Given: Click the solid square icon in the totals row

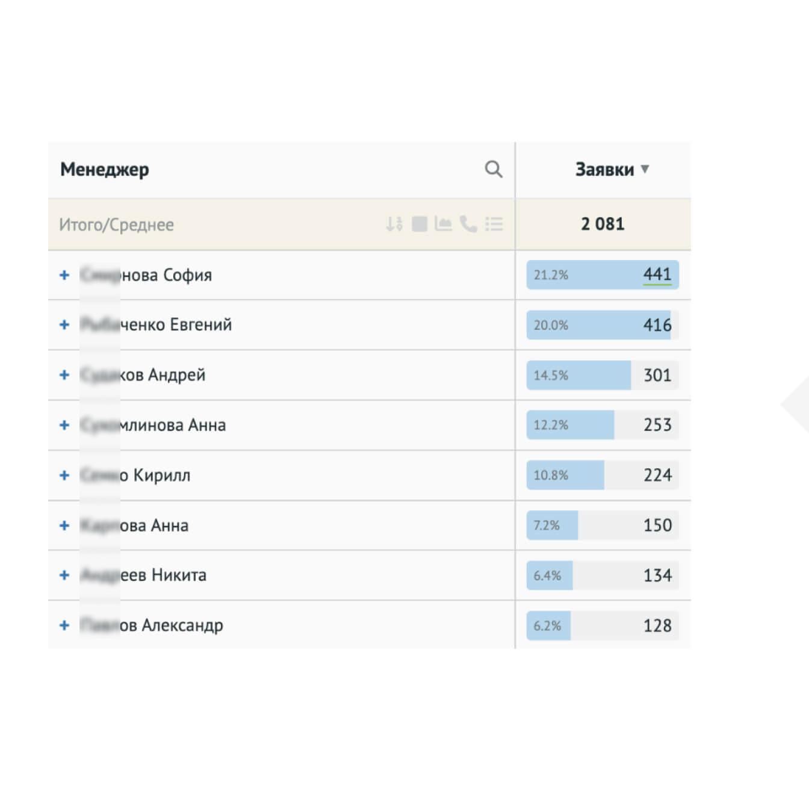Looking at the screenshot, I should [x=420, y=225].
